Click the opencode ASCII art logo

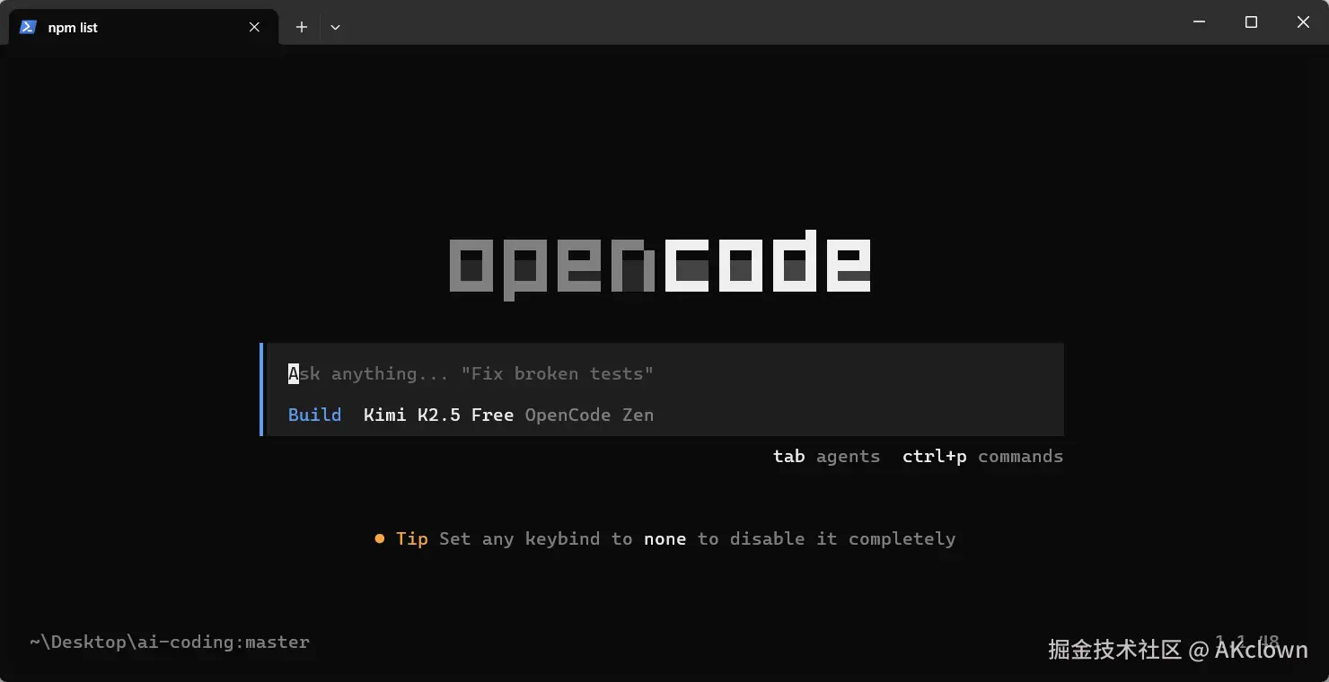661,263
